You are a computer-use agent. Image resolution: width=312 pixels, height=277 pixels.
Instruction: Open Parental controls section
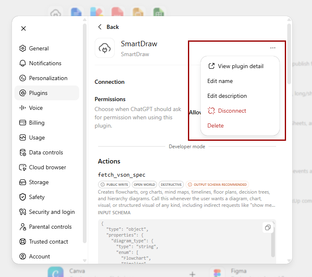point(47,227)
